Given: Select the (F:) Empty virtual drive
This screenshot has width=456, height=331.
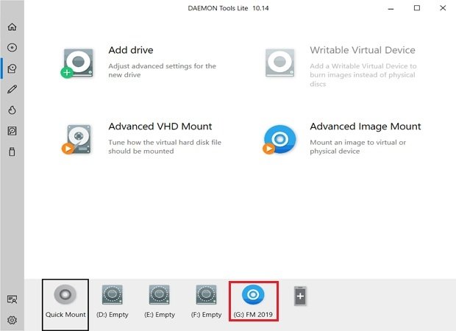Looking at the screenshot, I should [x=206, y=302].
